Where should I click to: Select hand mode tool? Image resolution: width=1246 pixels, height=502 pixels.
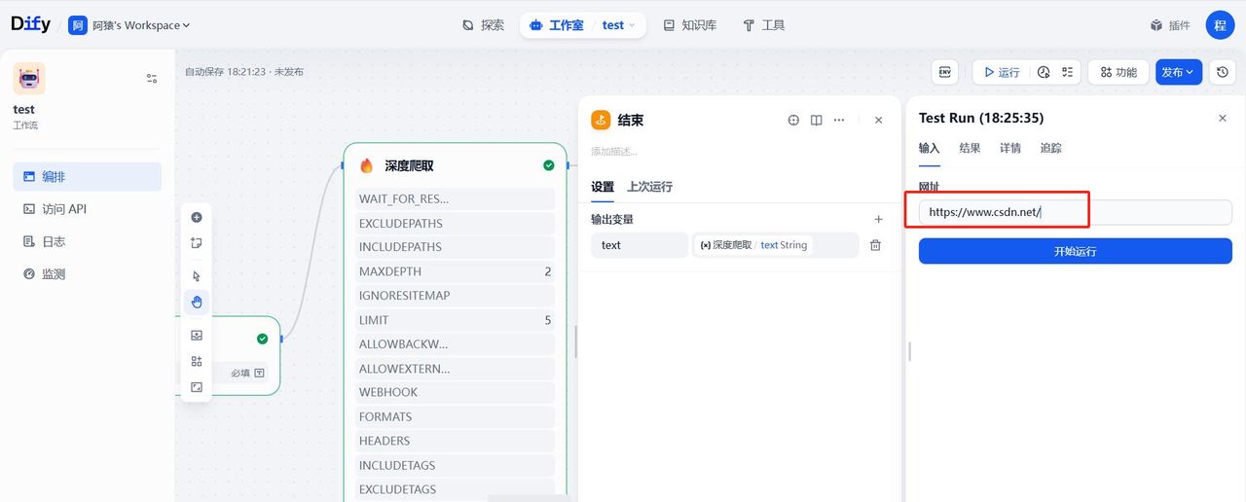coord(197,302)
